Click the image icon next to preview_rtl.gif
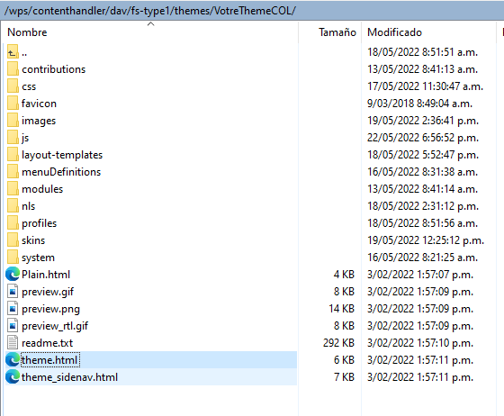The width and height of the screenshot is (504, 416). [13, 326]
